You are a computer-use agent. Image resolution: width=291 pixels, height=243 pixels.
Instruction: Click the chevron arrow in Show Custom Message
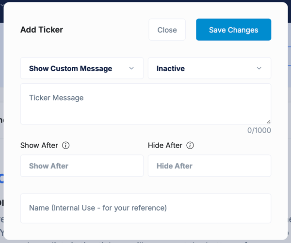pos(131,69)
